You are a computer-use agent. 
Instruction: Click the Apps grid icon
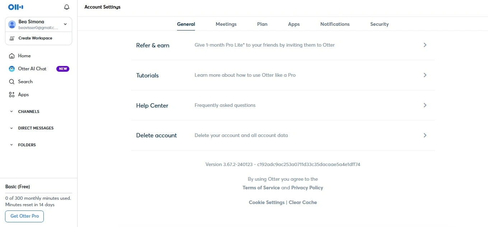12,95
